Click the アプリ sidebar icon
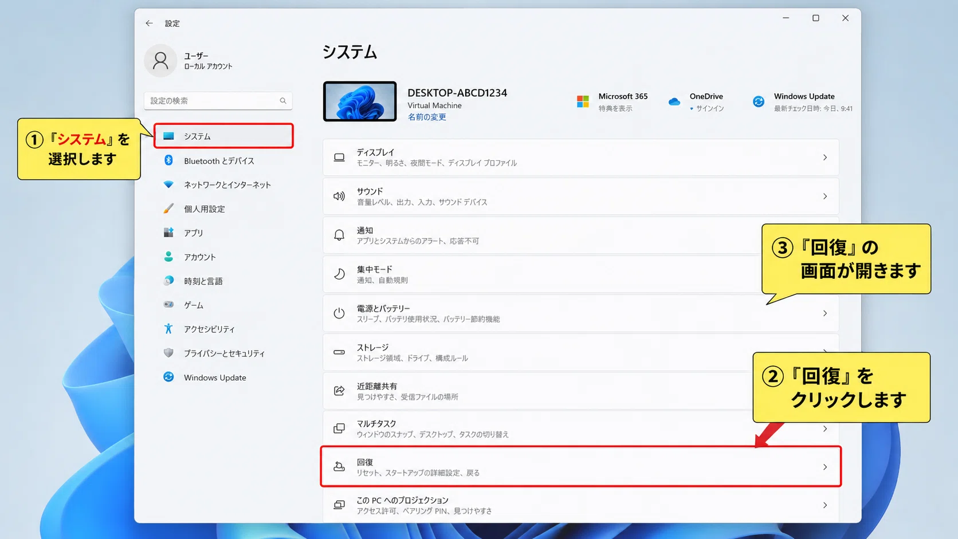The image size is (958, 539). tap(168, 233)
